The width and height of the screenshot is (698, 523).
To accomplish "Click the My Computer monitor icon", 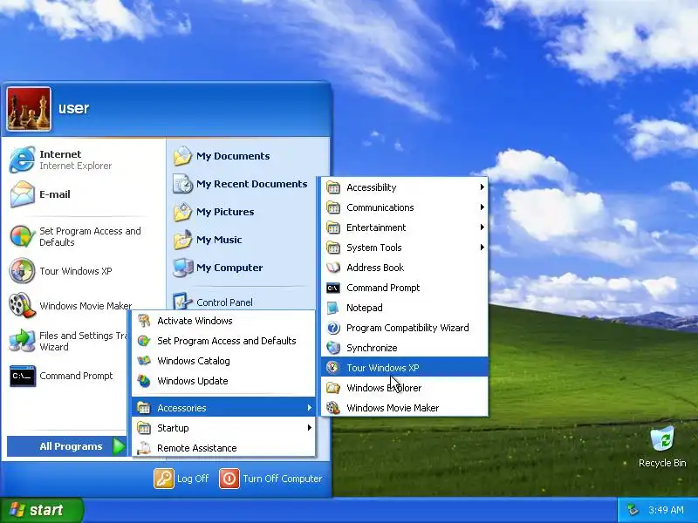I will [x=182, y=268].
